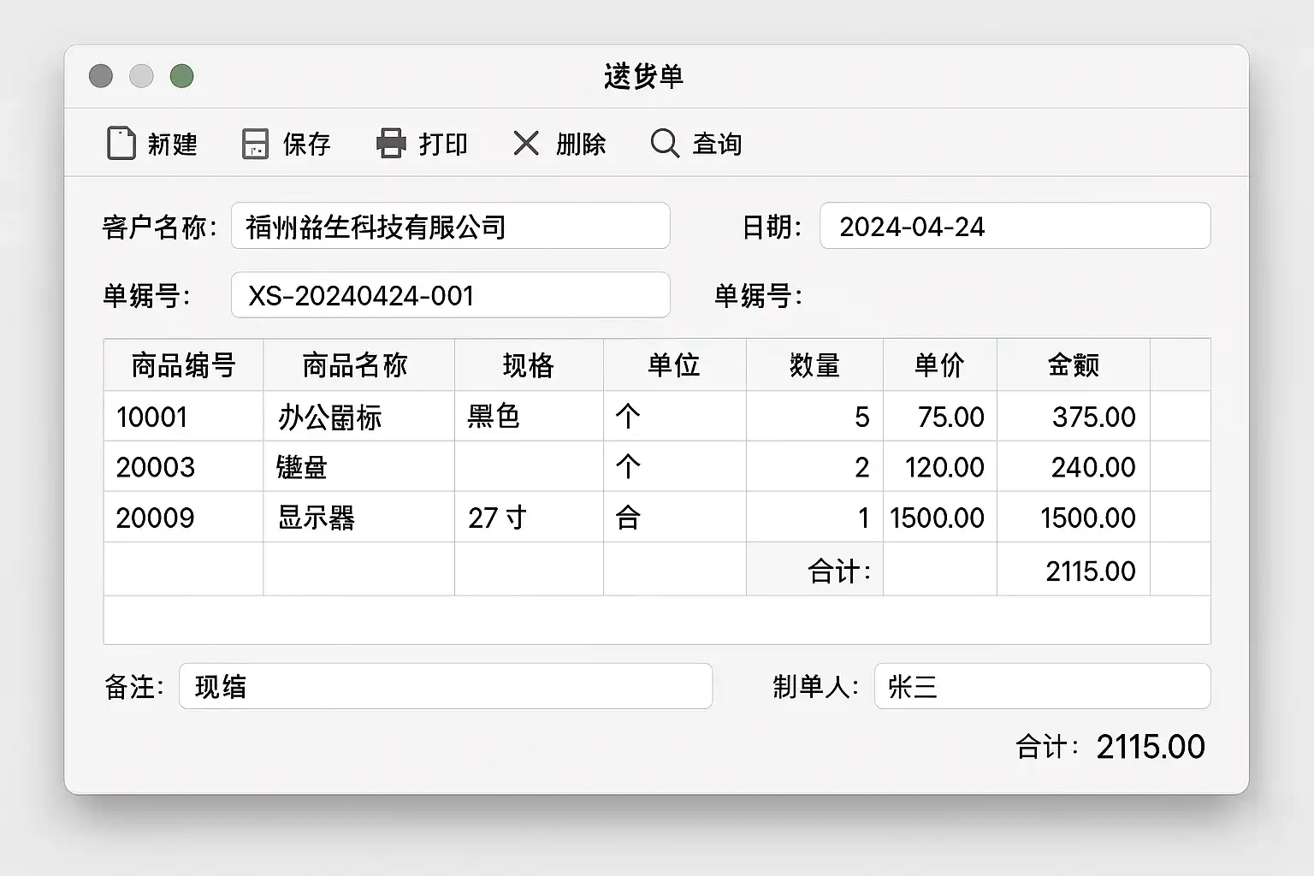Click the 金额 column header

coord(1073,365)
